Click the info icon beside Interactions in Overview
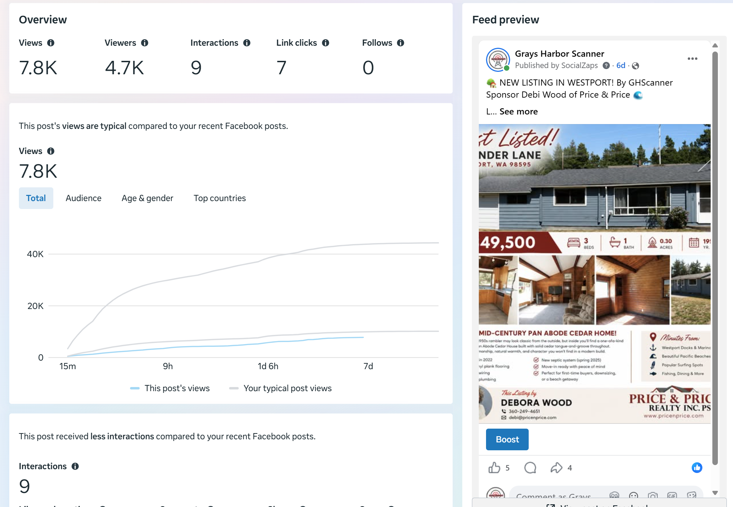Screen dimensions: 733x507 tap(247, 43)
